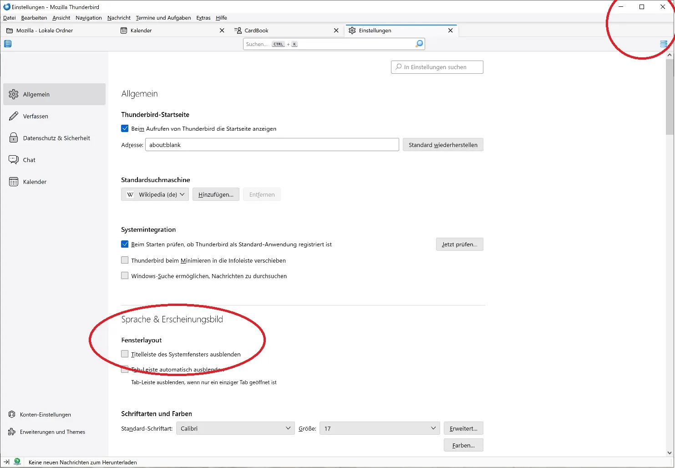Click the offline status icon in status bar
Image resolution: width=675 pixels, height=468 pixels.
[x=6, y=462]
